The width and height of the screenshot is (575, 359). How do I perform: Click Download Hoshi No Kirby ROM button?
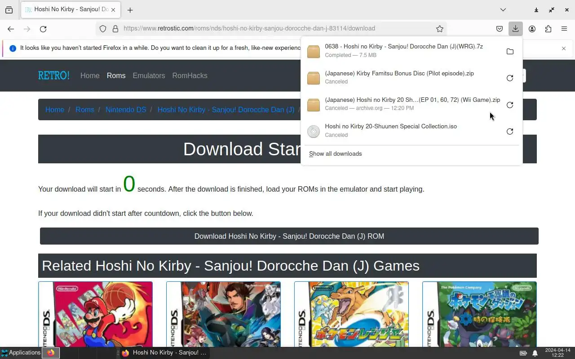click(x=289, y=236)
